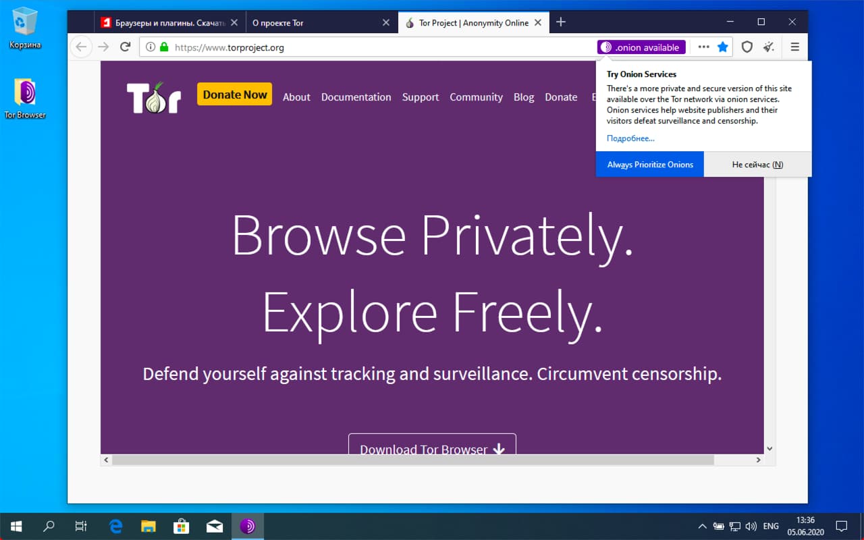Expand the hidden system tray icons
864x540 pixels.
pyautogui.click(x=702, y=526)
